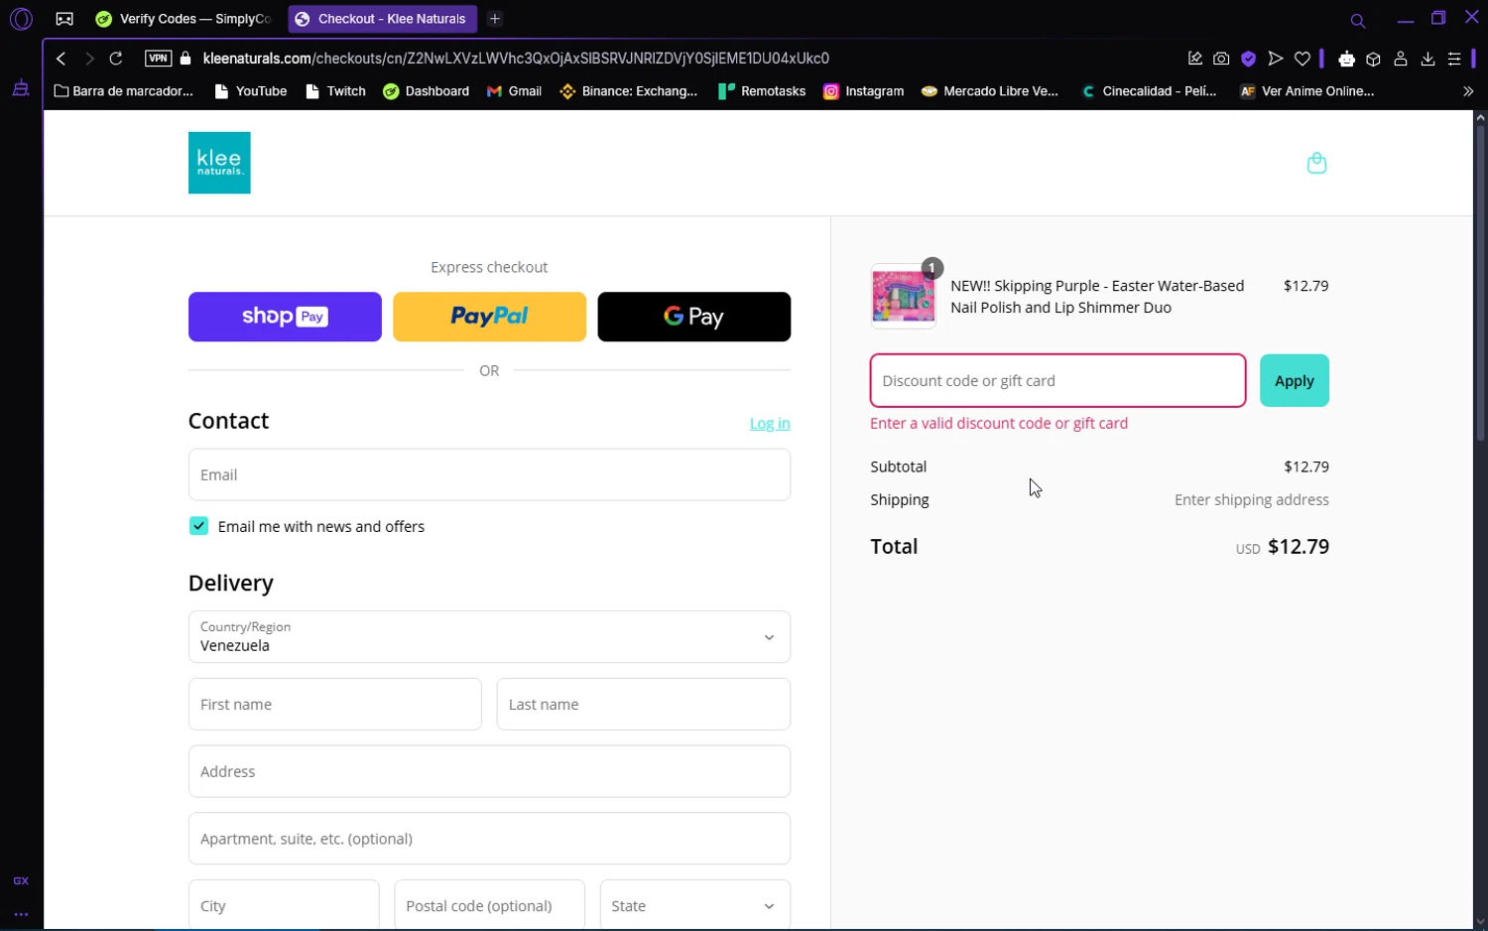
Task: View the site security padlock info
Action: (x=186, y=59)
